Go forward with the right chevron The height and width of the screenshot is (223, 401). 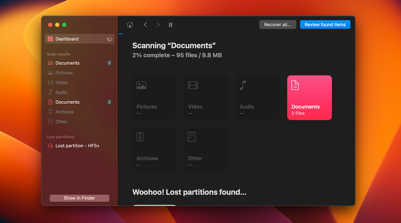coord(158,25)
